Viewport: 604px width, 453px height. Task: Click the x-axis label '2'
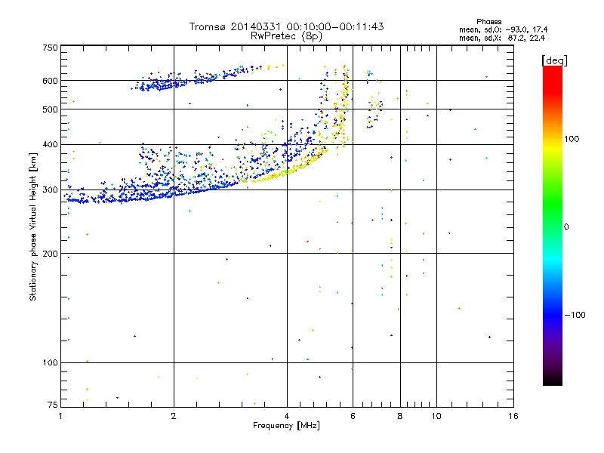point(174,416)
